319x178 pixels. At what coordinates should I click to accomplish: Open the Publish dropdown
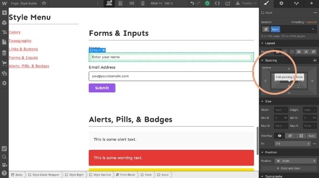246,3
